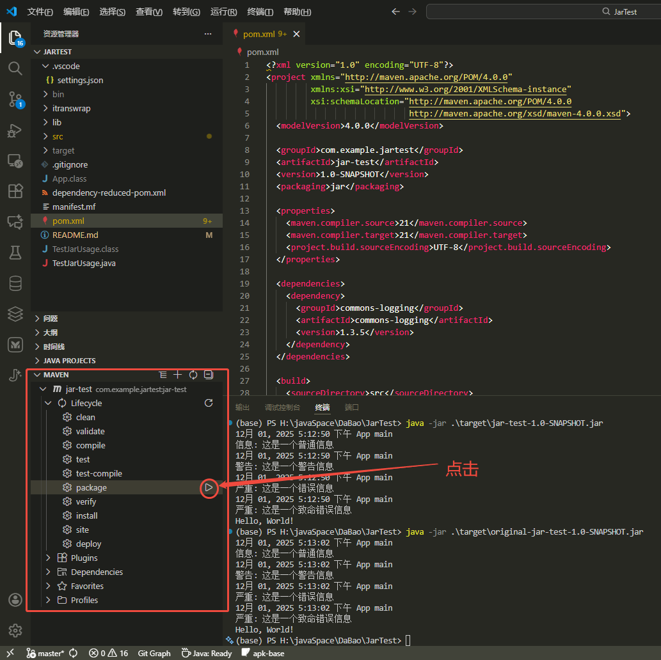Screen dimensions: 661x660
Task: Open the Accounts icon in activity bar
Action: point(15,600)
